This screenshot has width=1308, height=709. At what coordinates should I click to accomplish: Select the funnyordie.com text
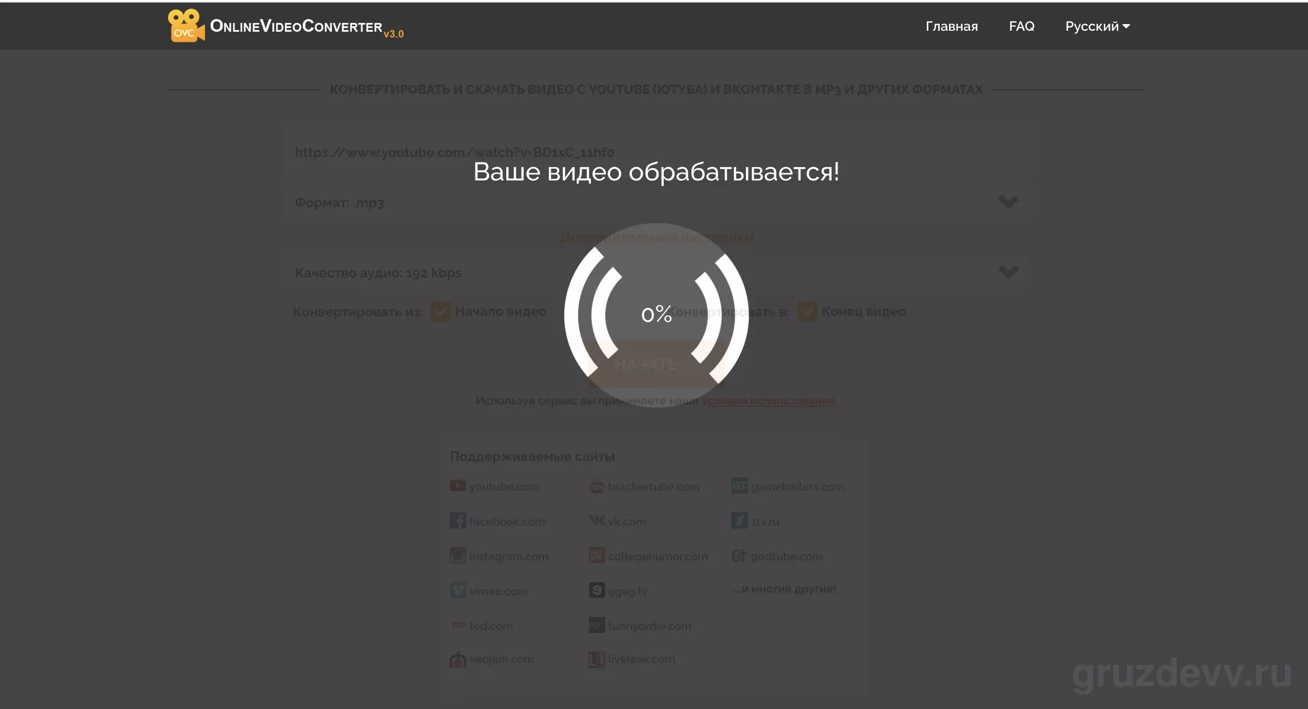649,626
